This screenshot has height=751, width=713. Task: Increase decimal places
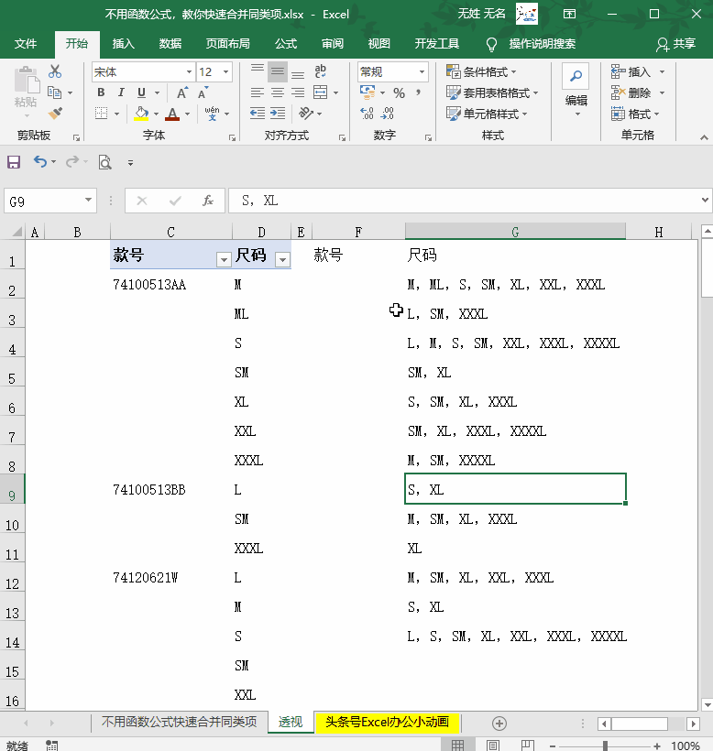(x=367, y=114)
